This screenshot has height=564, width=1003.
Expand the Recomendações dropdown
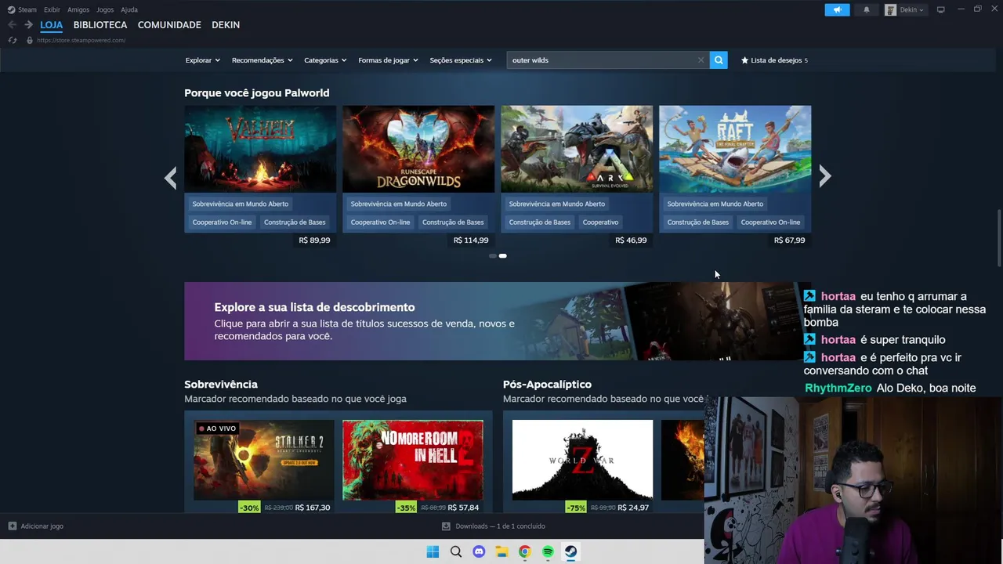point(262,60)
